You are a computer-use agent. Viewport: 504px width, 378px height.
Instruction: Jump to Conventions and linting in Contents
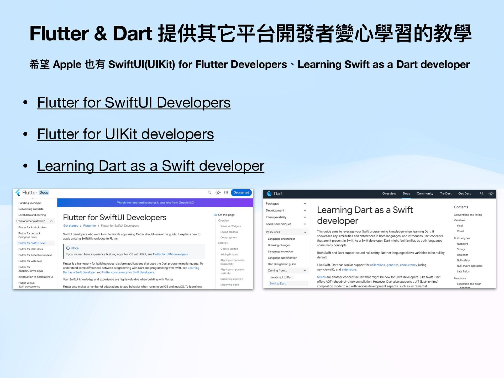pos(468,215)
